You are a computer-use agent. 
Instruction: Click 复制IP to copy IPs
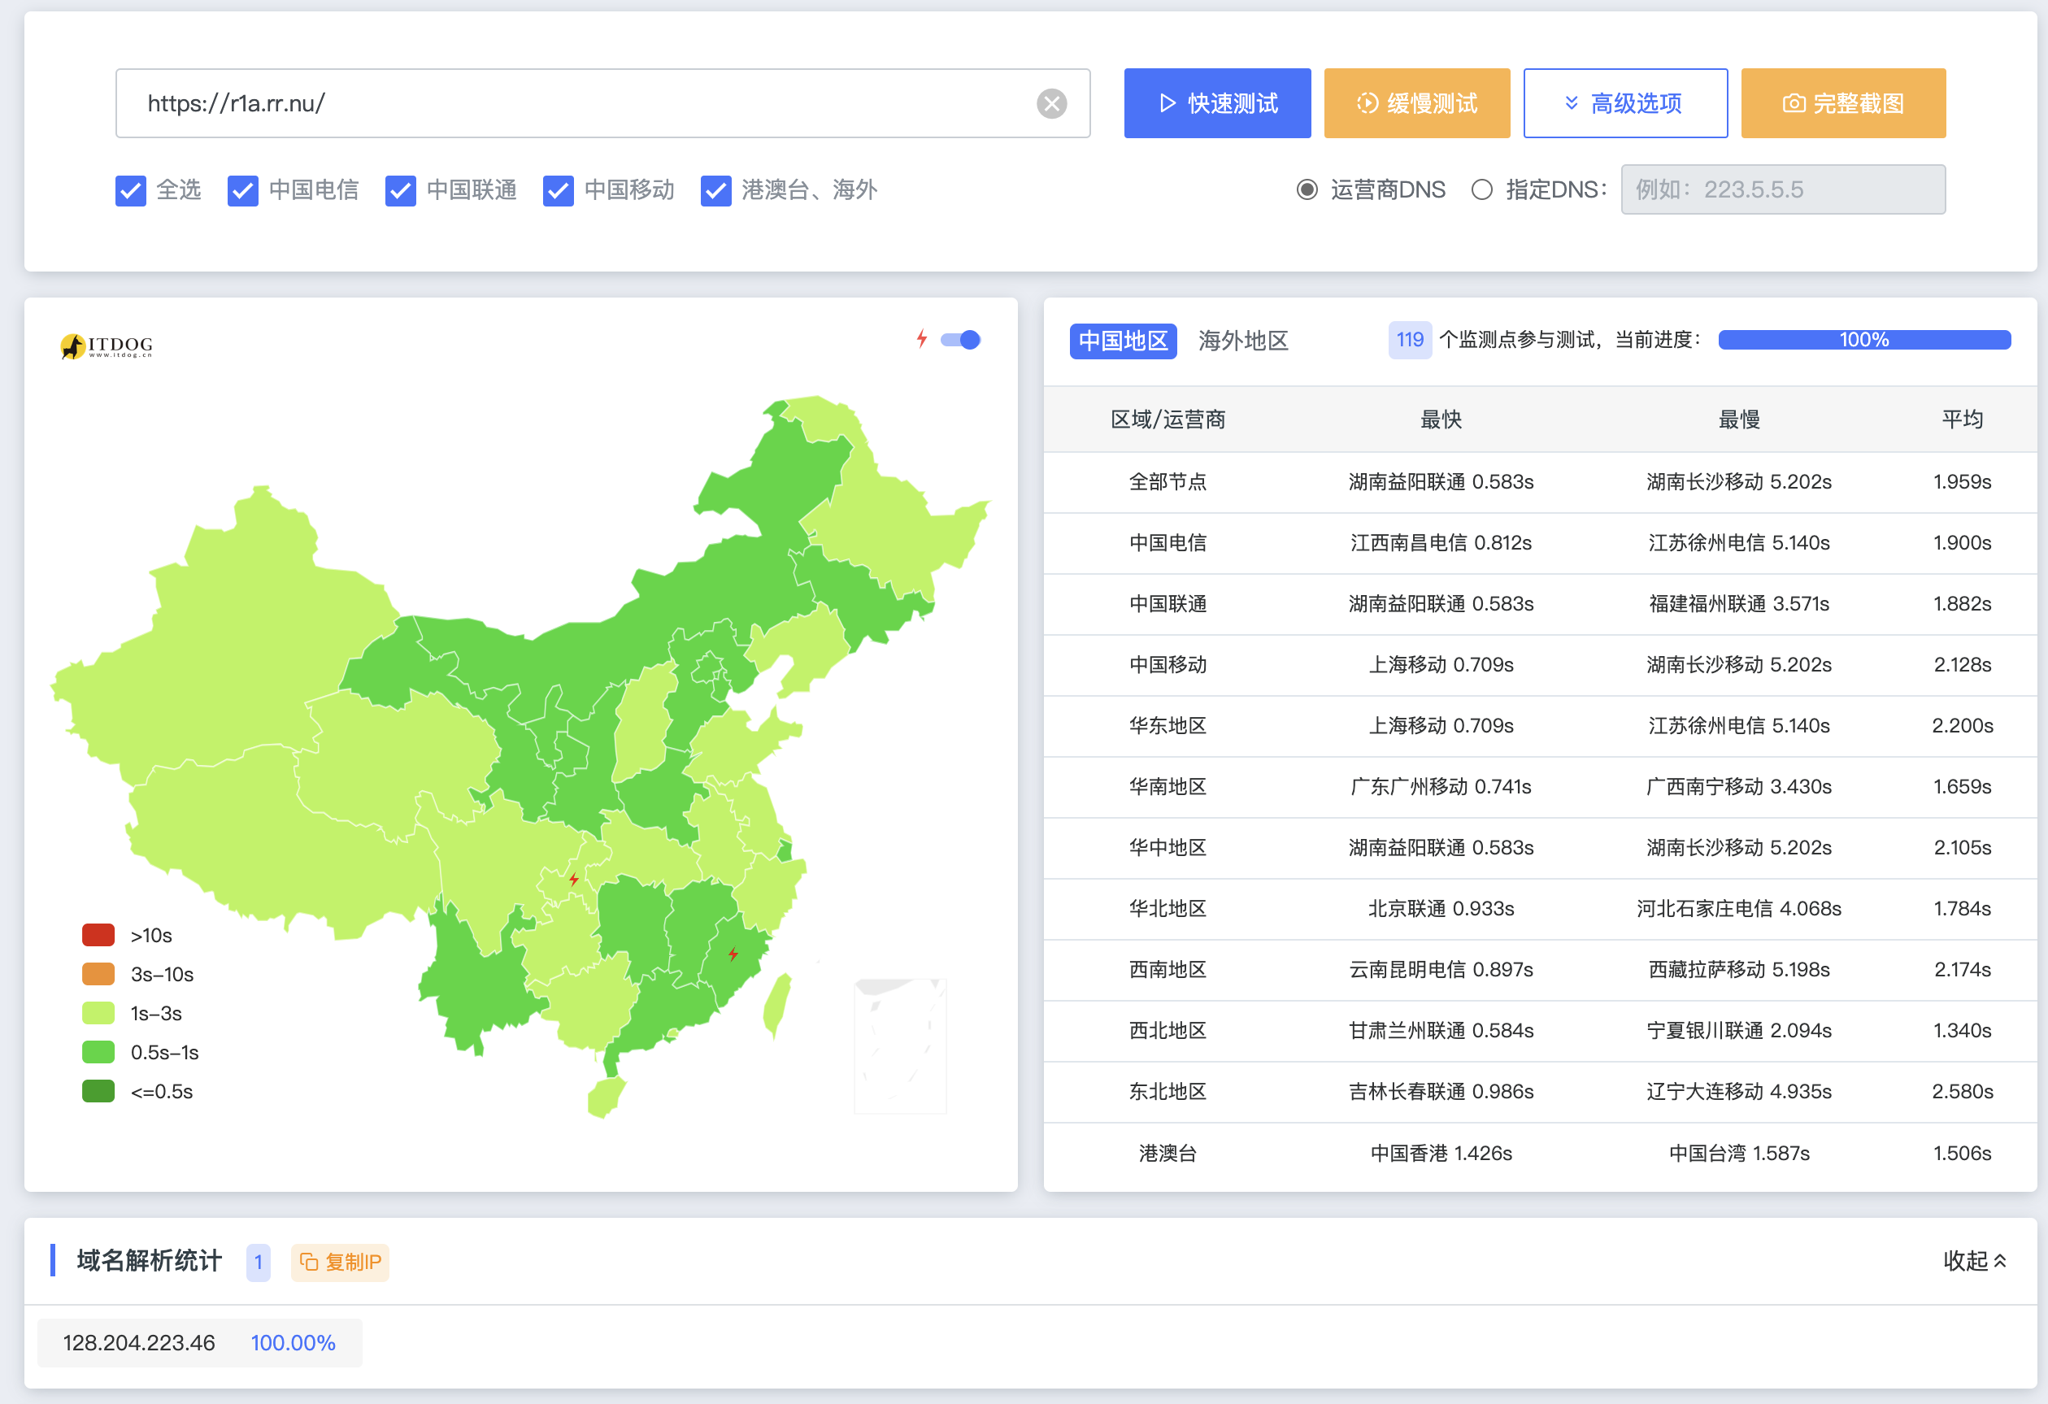point(340,1262)
